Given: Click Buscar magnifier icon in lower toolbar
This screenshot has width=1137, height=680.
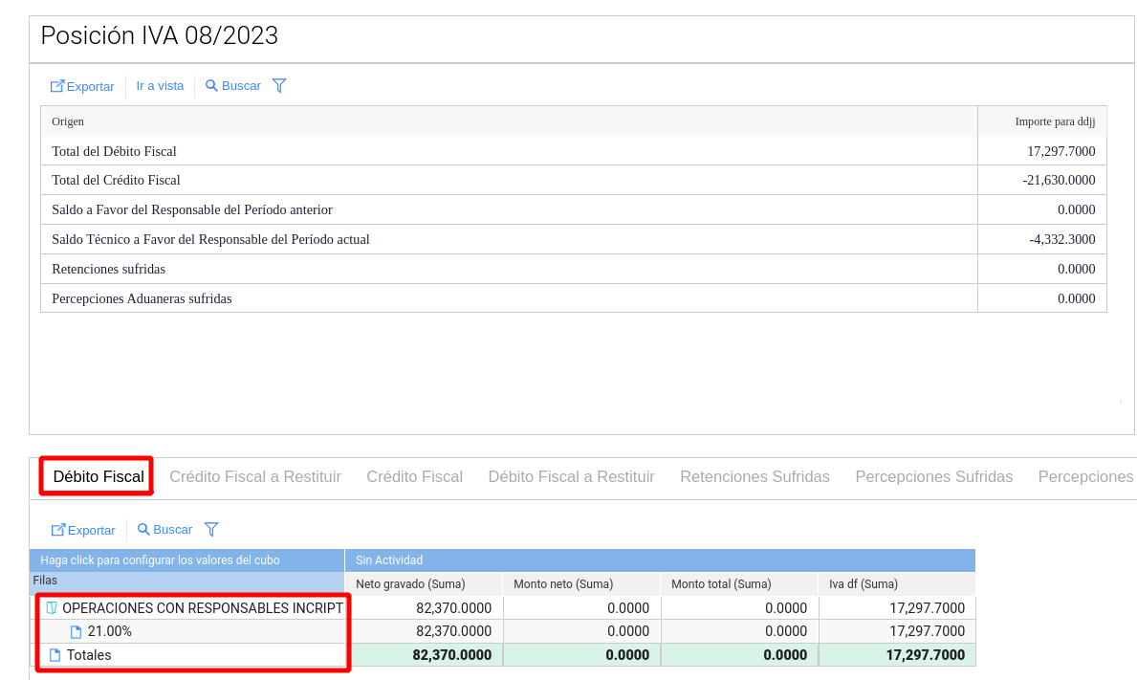Looking at the screenshot, I should coord(143,530).
